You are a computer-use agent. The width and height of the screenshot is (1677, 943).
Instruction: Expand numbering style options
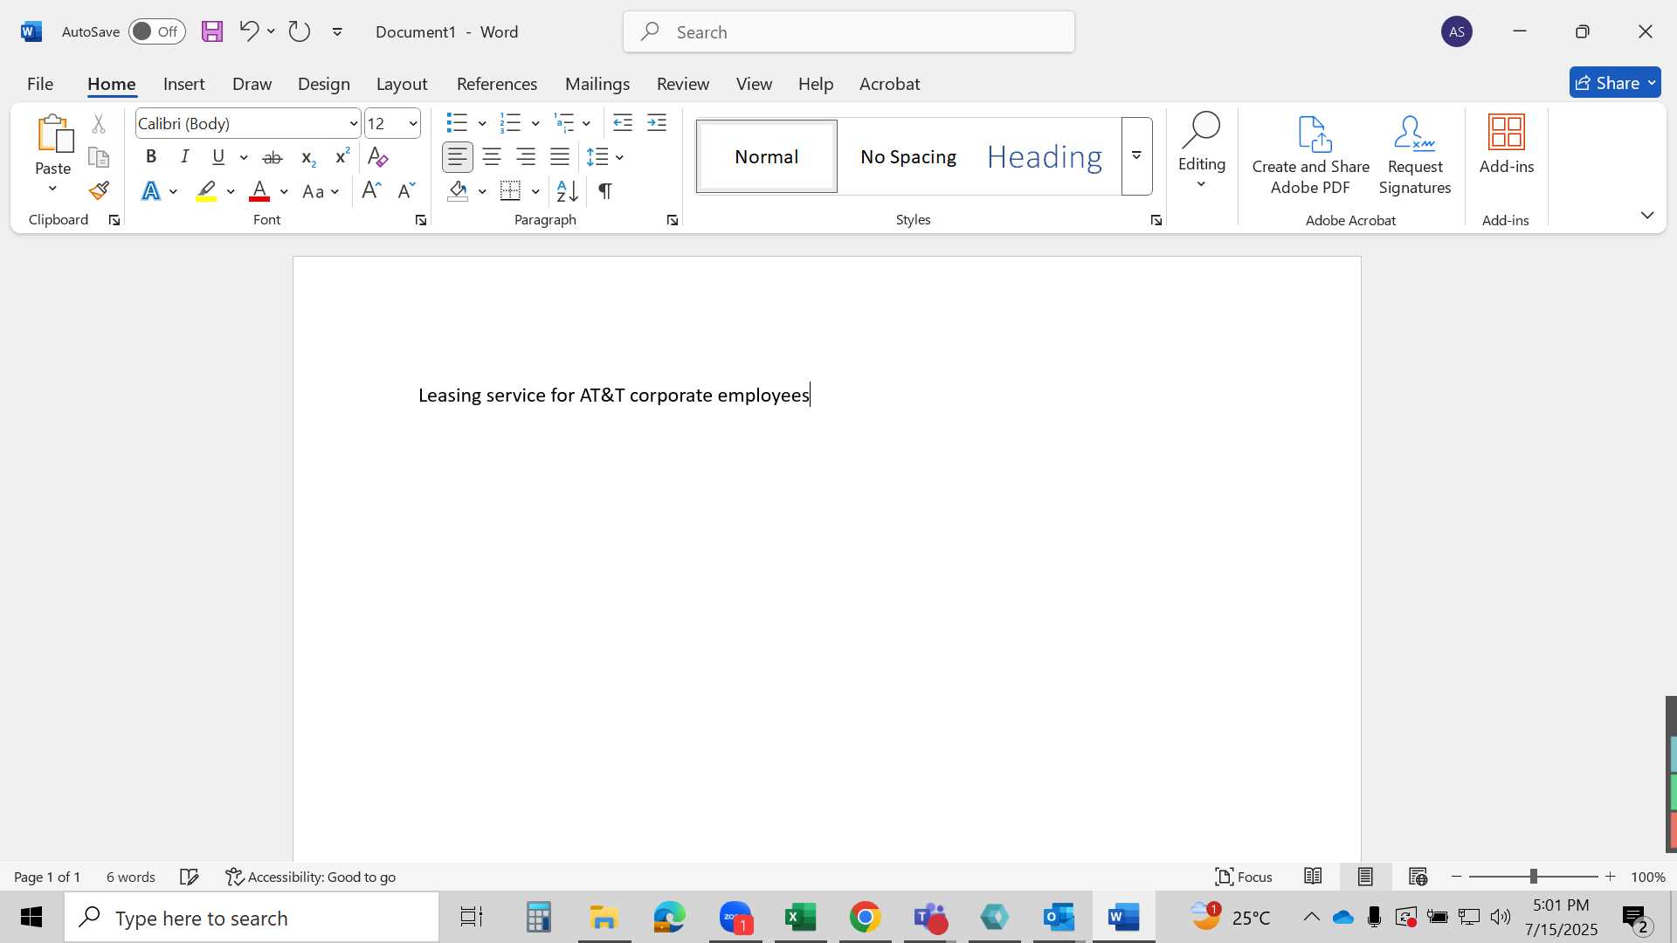535,124
